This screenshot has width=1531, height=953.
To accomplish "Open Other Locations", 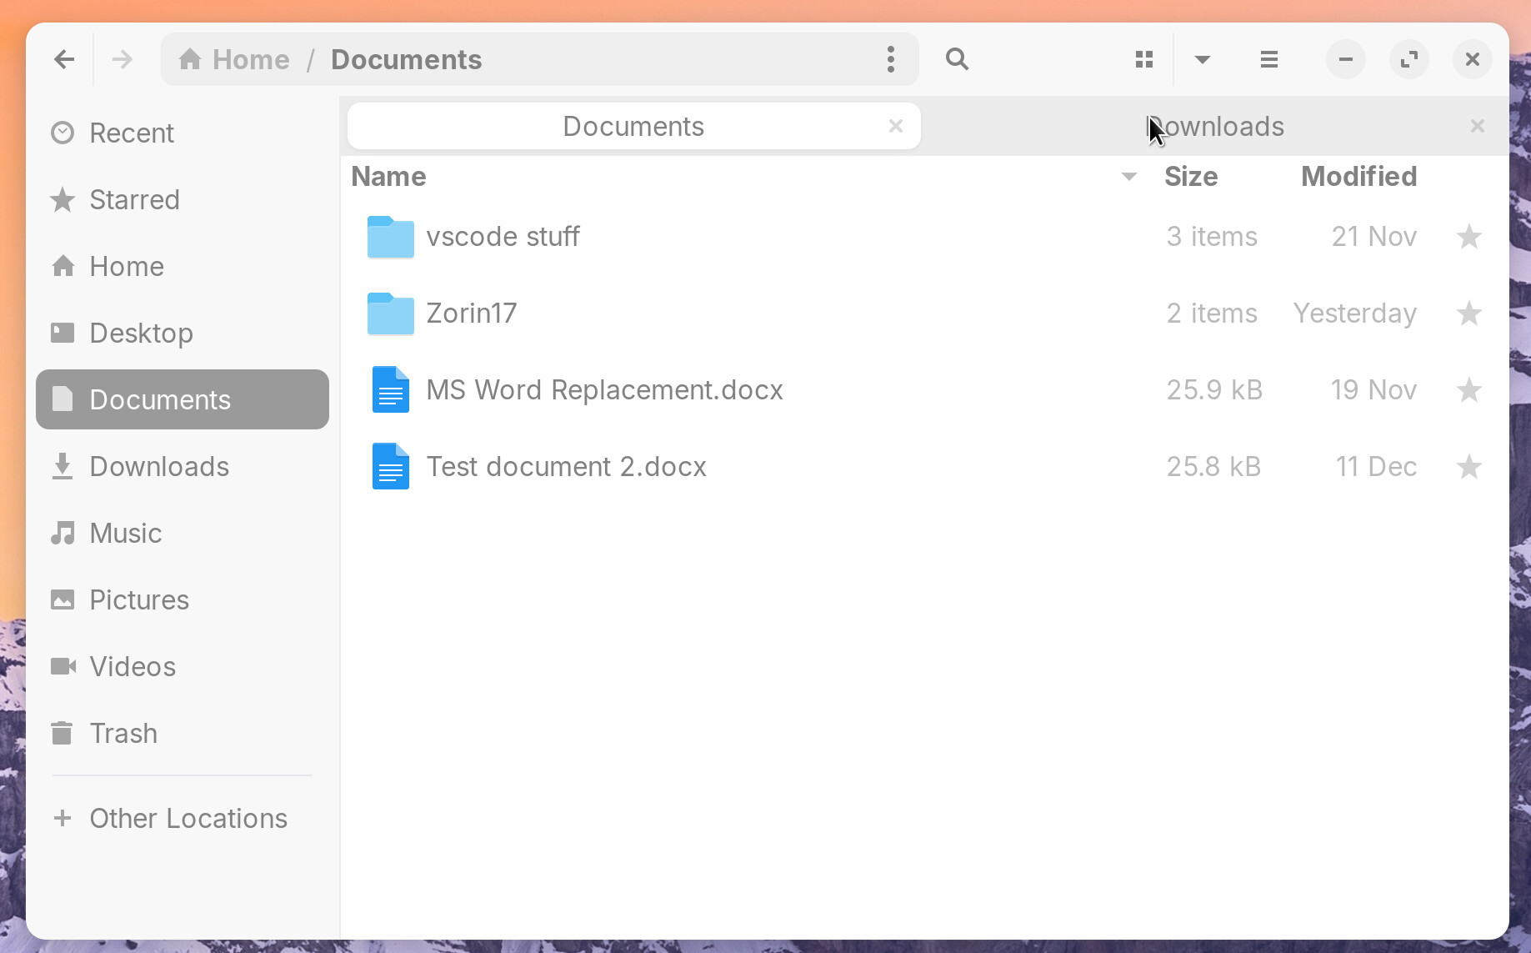I will coord(188,818).
